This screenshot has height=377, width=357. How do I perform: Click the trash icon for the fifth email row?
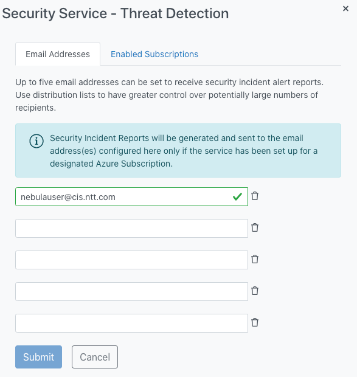coord(255,322)
